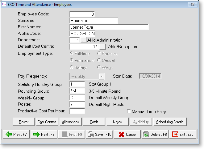The height and width of the screenshot is (149, 204).
Task: Select the Part-time employment option
Action: [99, 54]
